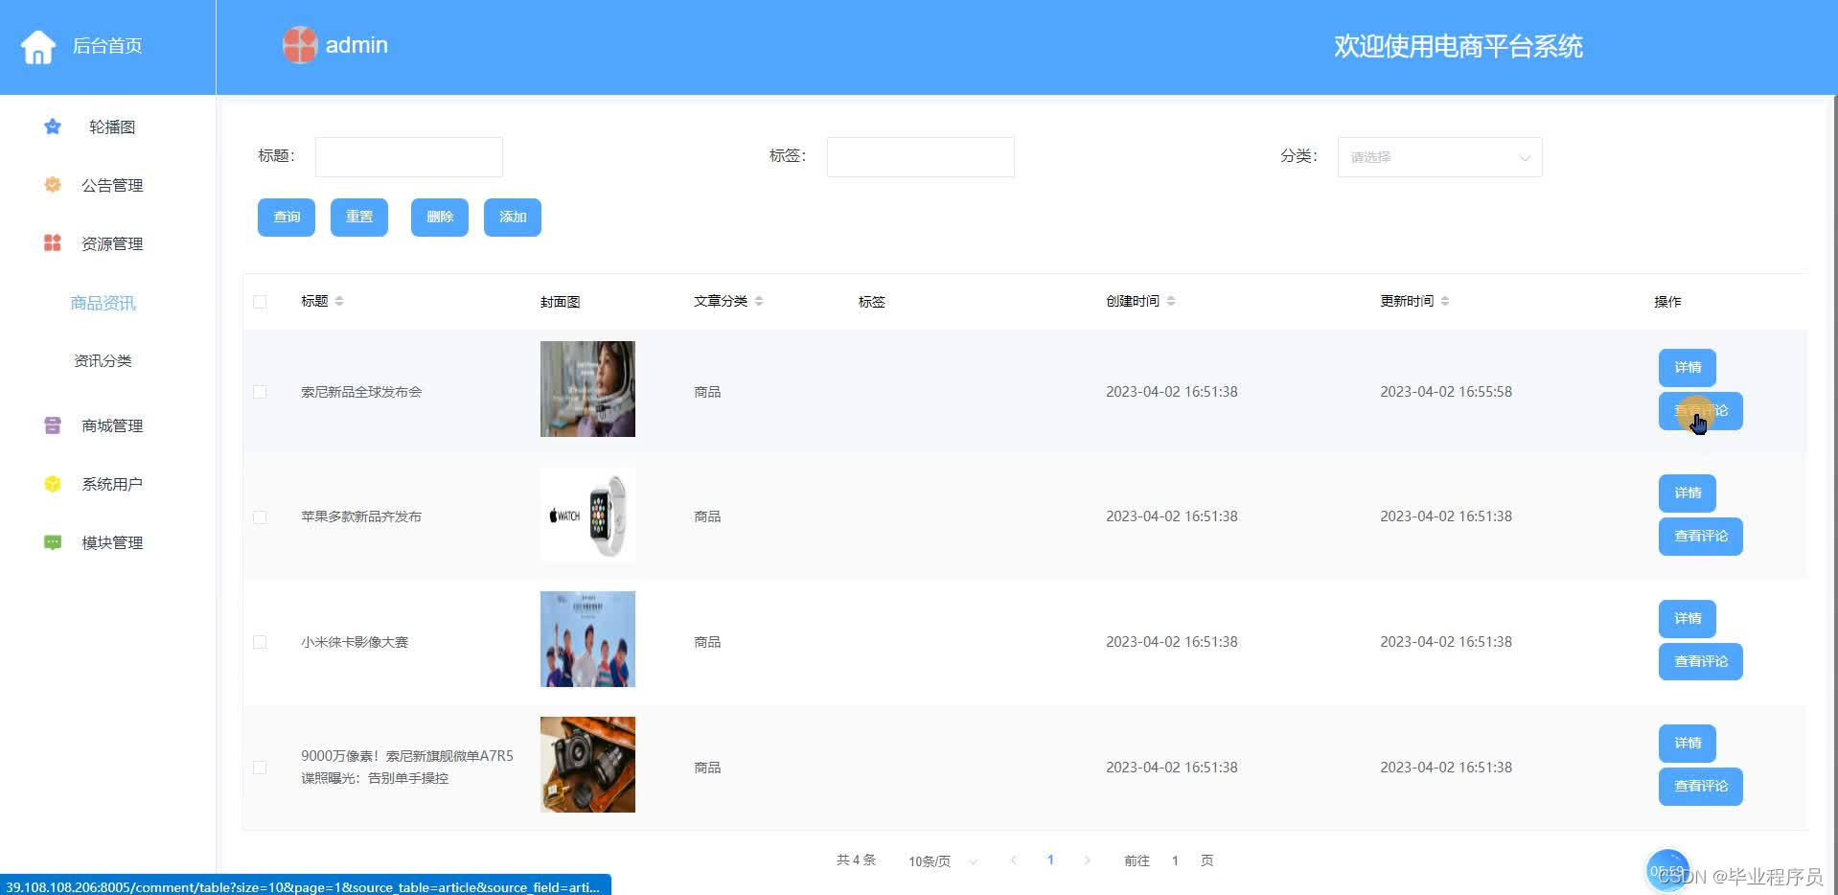1838x895 pixels.
Task: Open 详情 for 苹果多款新品齐发布
Action: pyautogui.click(x=1688, y=493)
